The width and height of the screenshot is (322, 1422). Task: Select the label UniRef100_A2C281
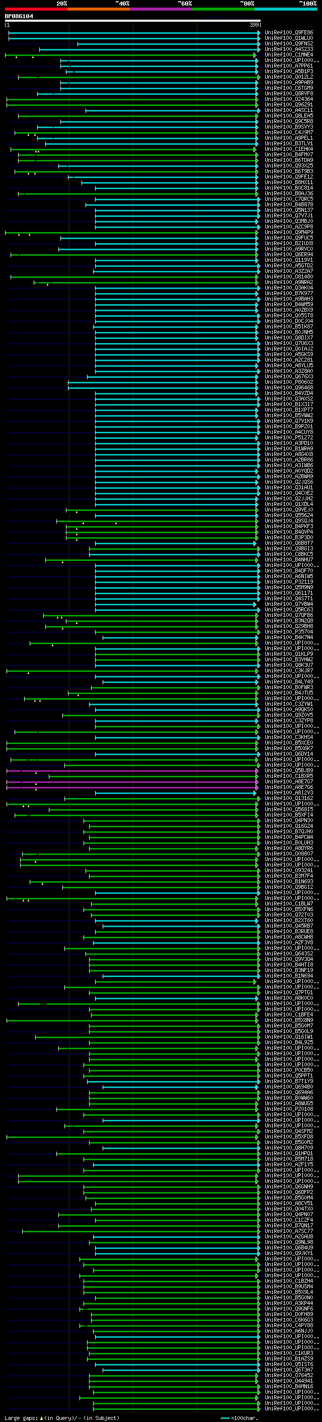289,360
